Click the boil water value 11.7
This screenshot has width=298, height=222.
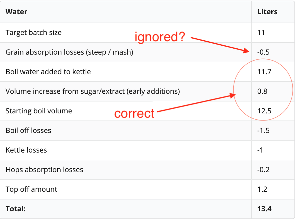[x=264, y=72]
